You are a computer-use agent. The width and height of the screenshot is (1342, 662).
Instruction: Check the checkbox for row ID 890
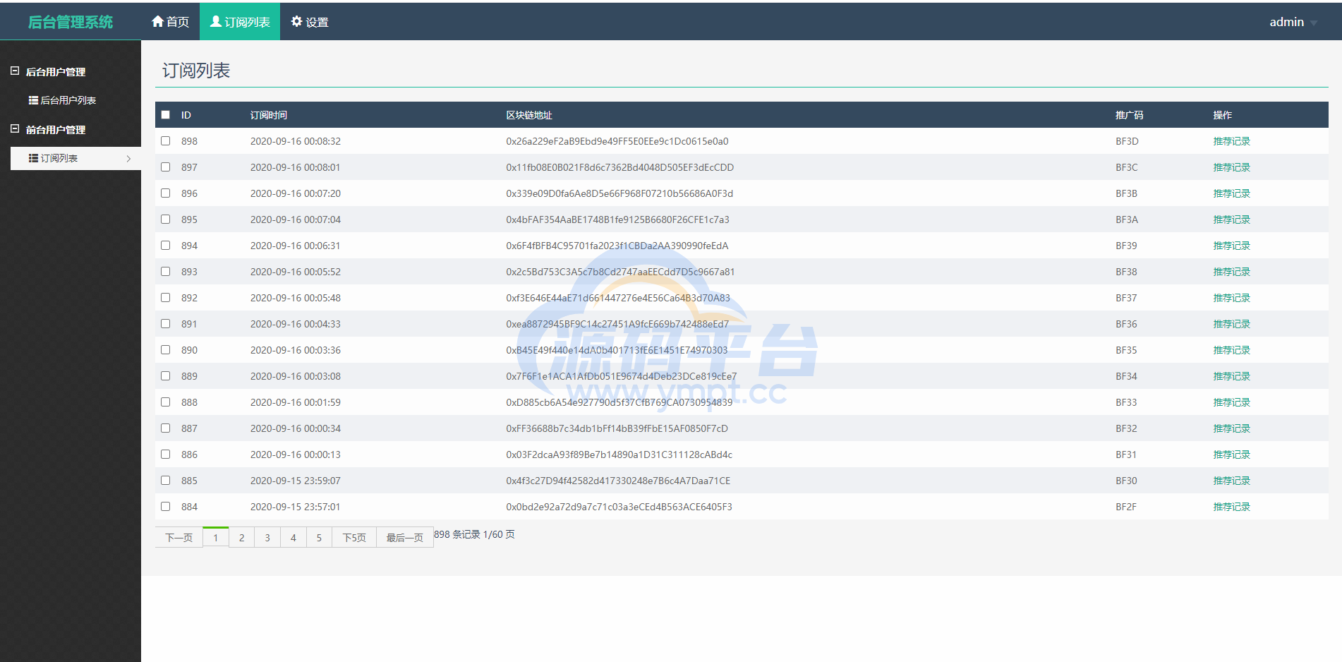point(165,349)
